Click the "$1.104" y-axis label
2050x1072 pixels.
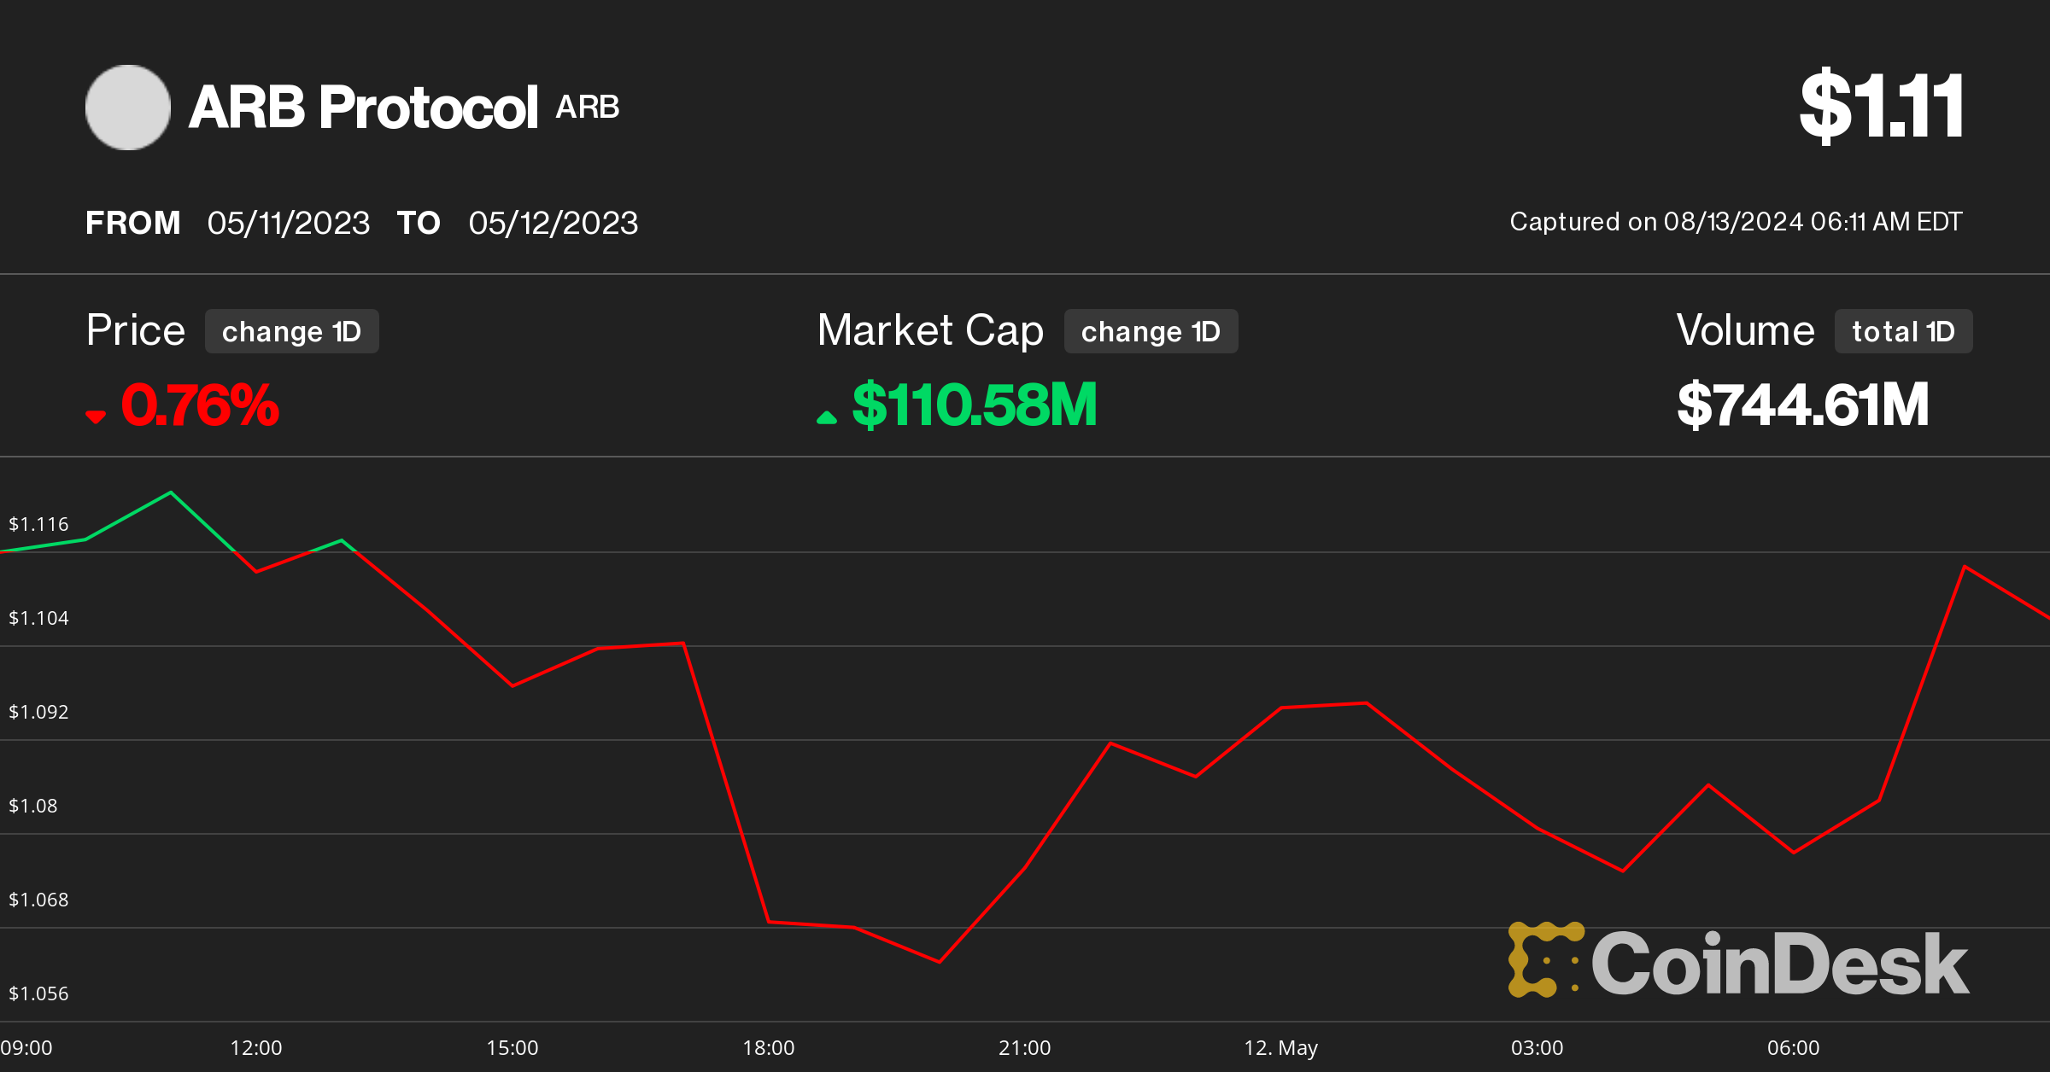click(38, 618)
